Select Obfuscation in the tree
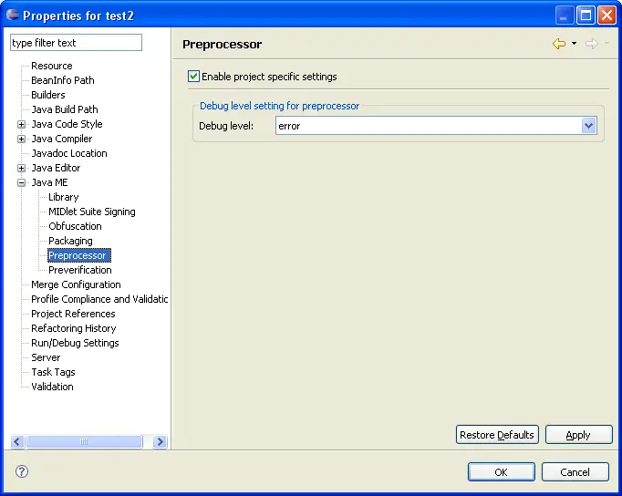622x496 pixels. pyautogui.click(x=75, y=226)
